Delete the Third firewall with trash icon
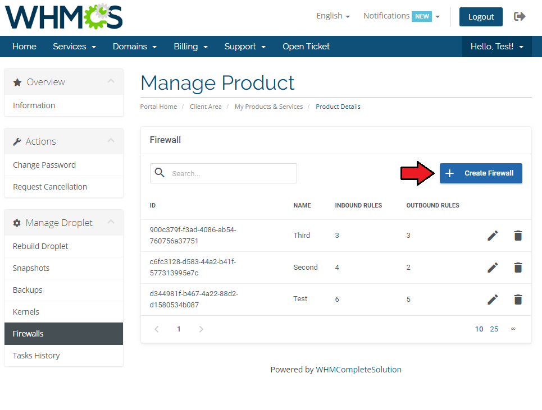Viewport: 542px width, 410px height. tap(518, 236)
